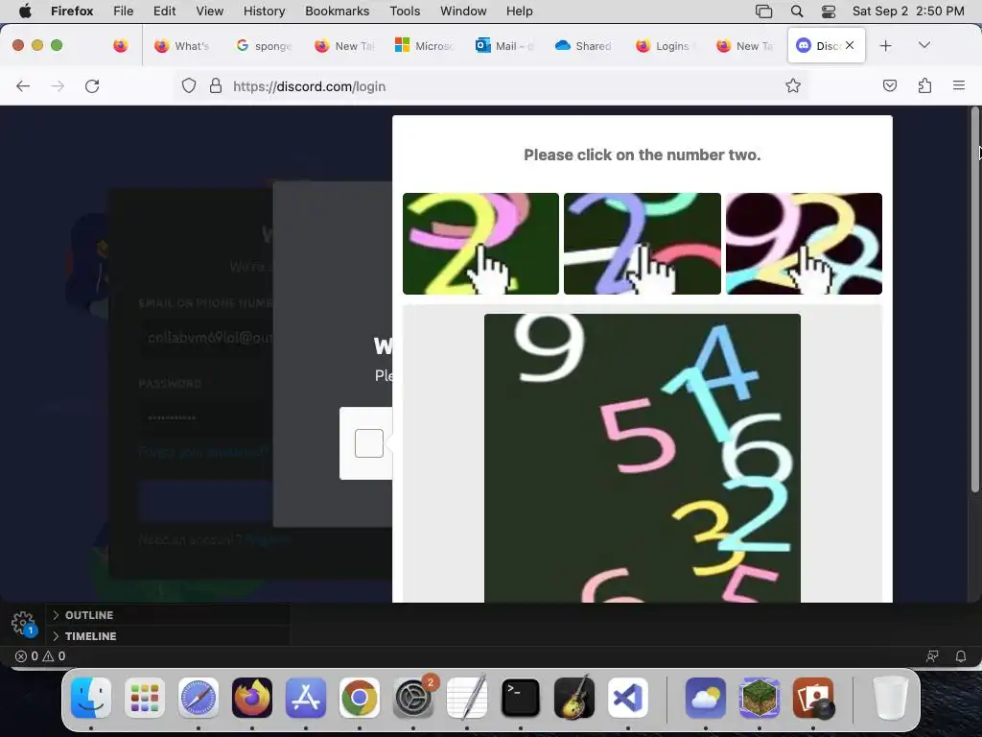Bookmark this page with the star icon
Screen dimensions: 982x737
793,85
